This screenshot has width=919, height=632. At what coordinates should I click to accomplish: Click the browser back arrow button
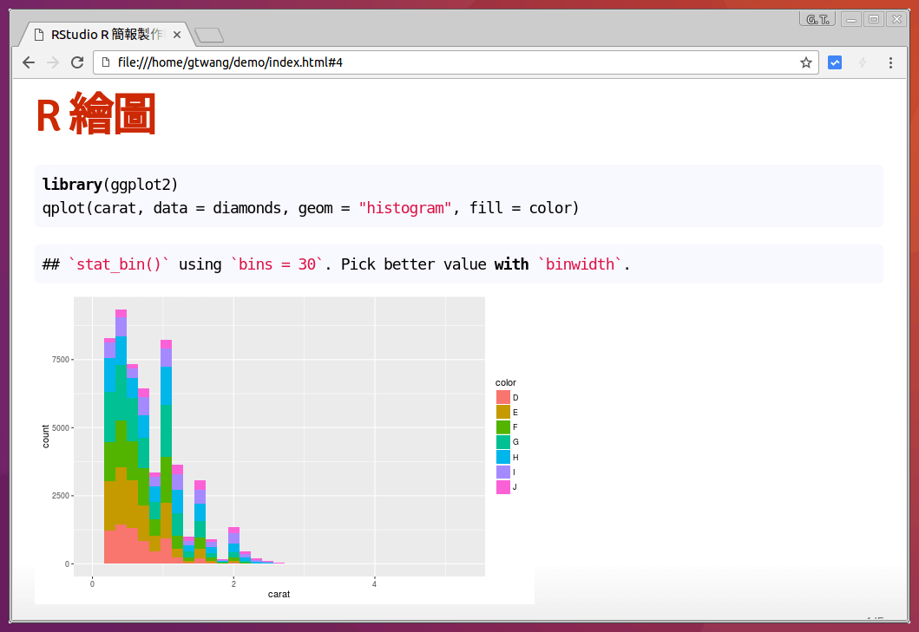click(29, 62)
